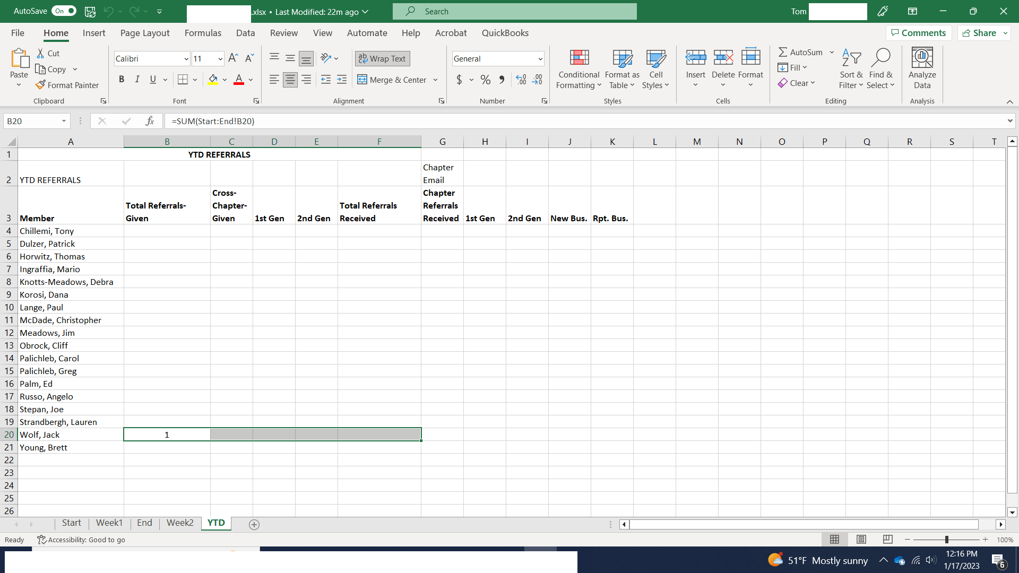Toggle the AutoSave switch off

click(x=64, y=11)
